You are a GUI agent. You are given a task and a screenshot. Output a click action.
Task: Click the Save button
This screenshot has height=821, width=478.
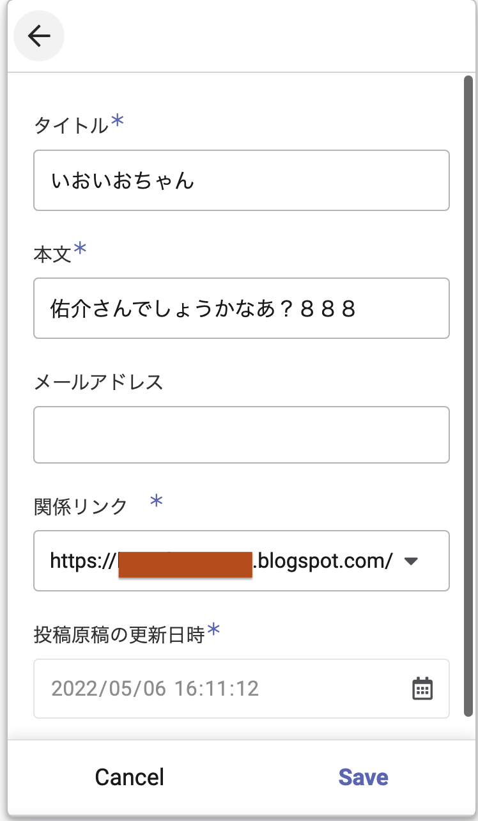click(x=363, y=777)
